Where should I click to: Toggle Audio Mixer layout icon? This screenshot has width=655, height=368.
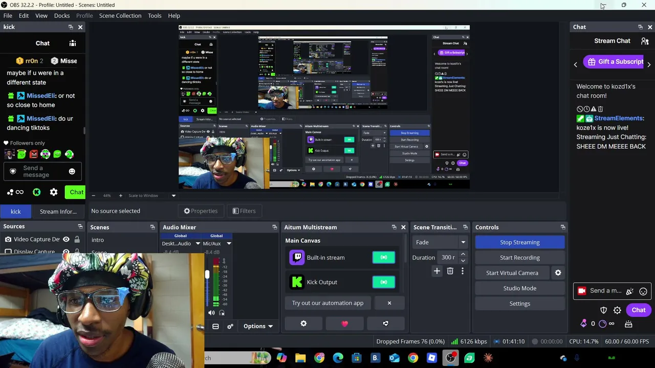coord(215,326)
